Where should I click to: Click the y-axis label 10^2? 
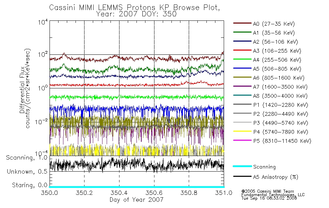(43, 55)
